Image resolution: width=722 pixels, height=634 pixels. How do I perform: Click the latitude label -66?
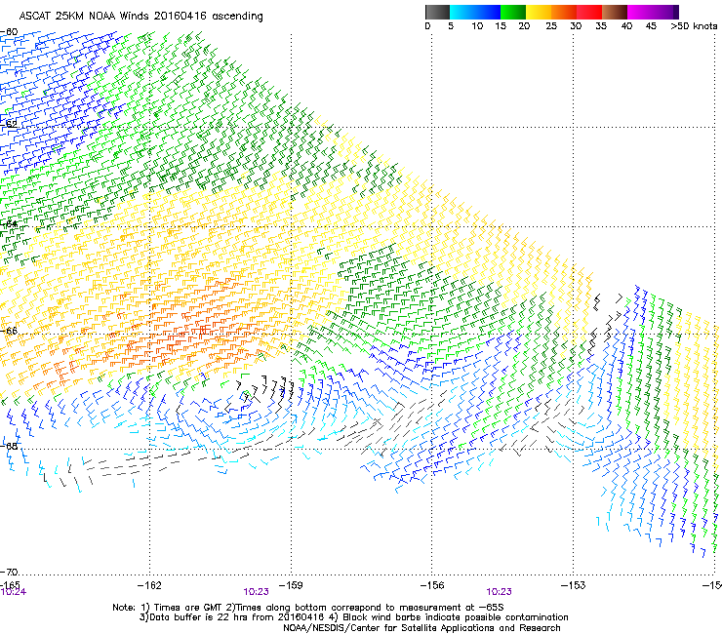coord(9,331)
